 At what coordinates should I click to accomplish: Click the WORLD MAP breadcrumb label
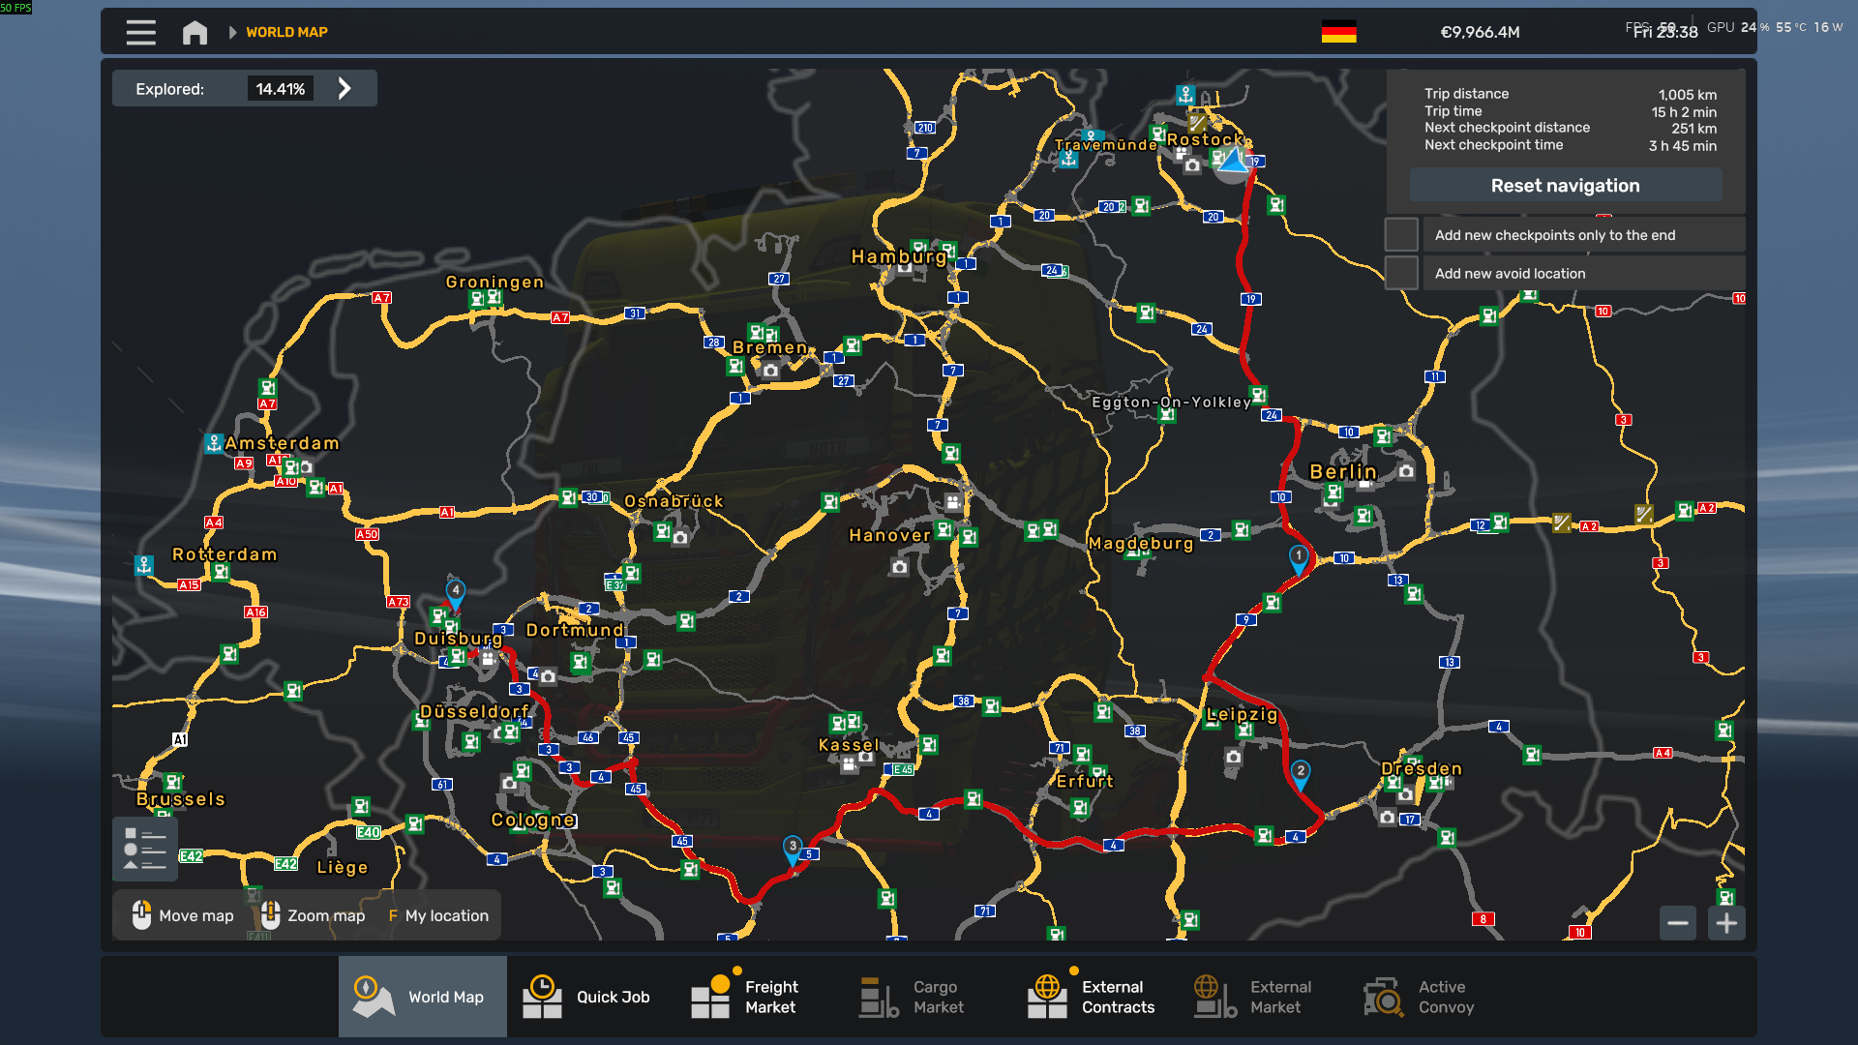(286, 32)
